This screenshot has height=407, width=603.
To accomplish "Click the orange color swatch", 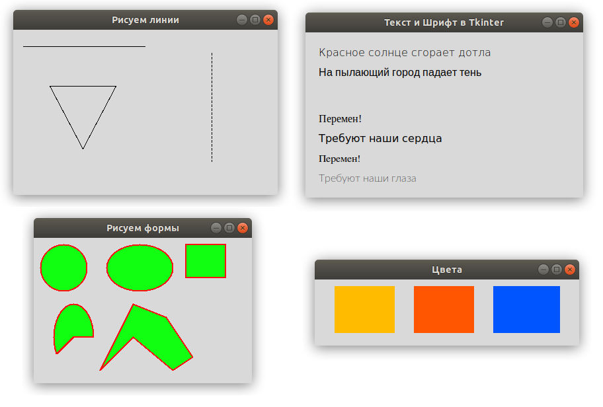I will (364, 309).
